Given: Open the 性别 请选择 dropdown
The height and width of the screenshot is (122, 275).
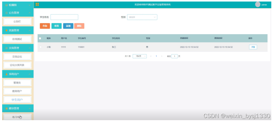Looking at the screenshot, I should click(x=142, y=17).
